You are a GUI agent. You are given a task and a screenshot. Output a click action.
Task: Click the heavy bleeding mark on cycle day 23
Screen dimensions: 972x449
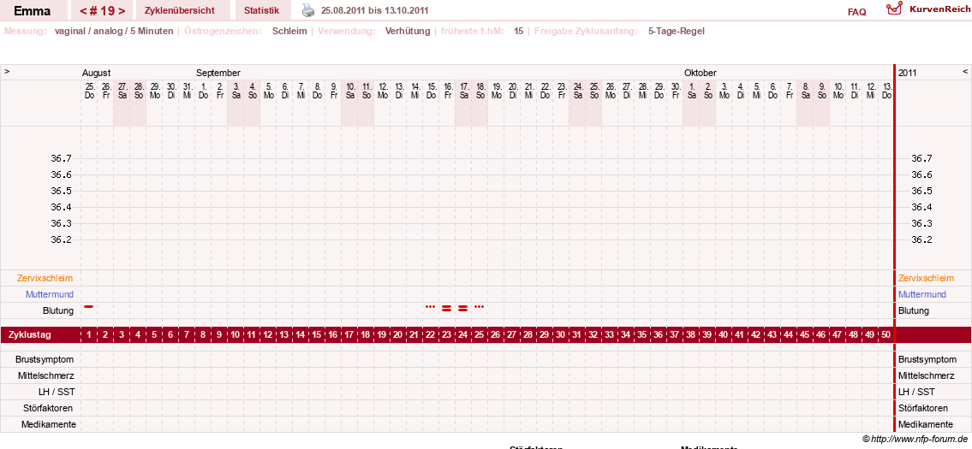pyautogui.click(x=446, y=308)
